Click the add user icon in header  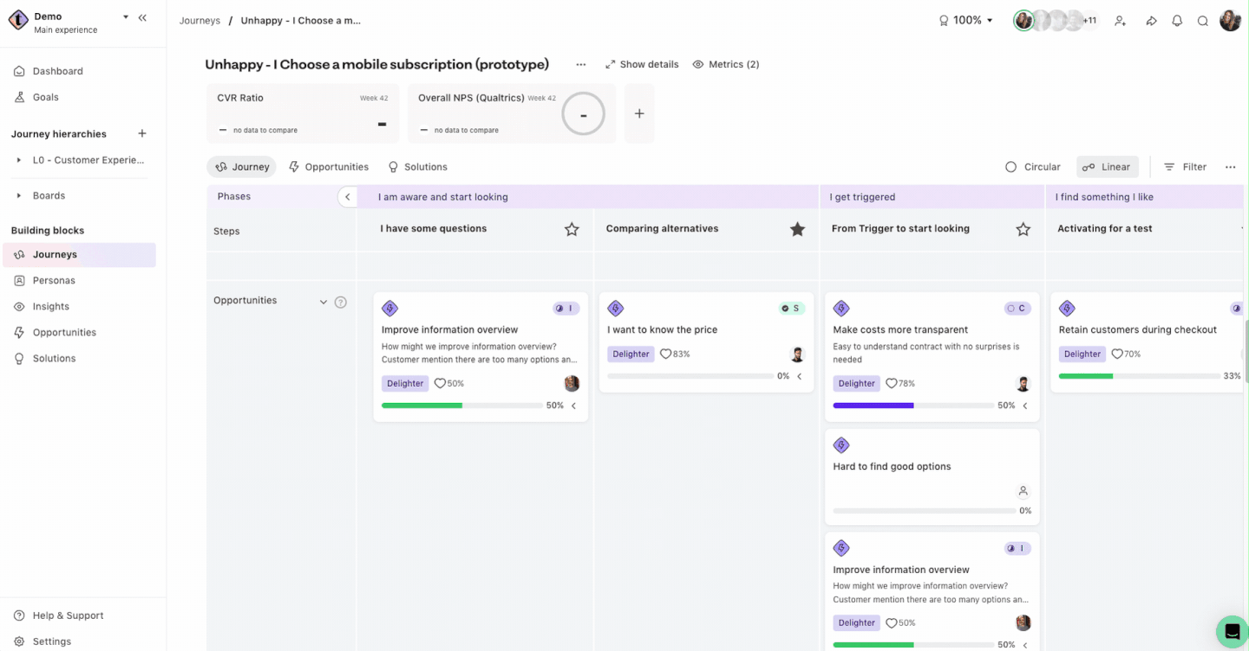tap(1121, 21)
